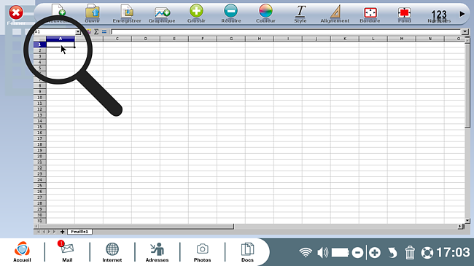Expand the formula bar dropdown arrow
Image resolution: width=474 pixels, height=266 pixels.
(x=465, y=32)
